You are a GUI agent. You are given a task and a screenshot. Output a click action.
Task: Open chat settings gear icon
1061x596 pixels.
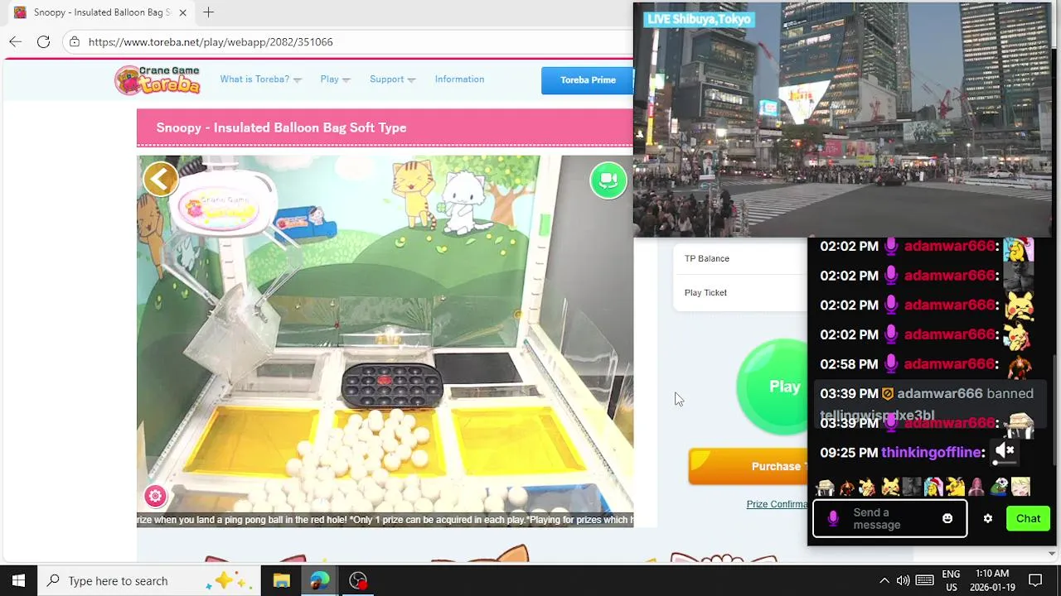coord(987,519)
